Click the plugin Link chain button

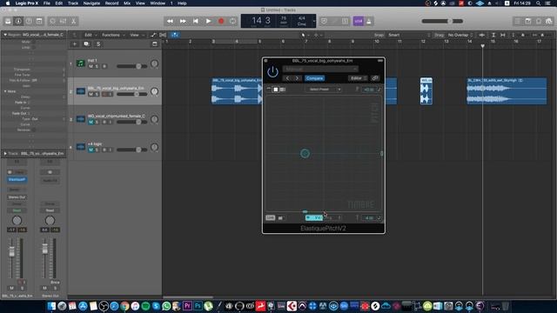pyautogui.click(x=375, y=78)
